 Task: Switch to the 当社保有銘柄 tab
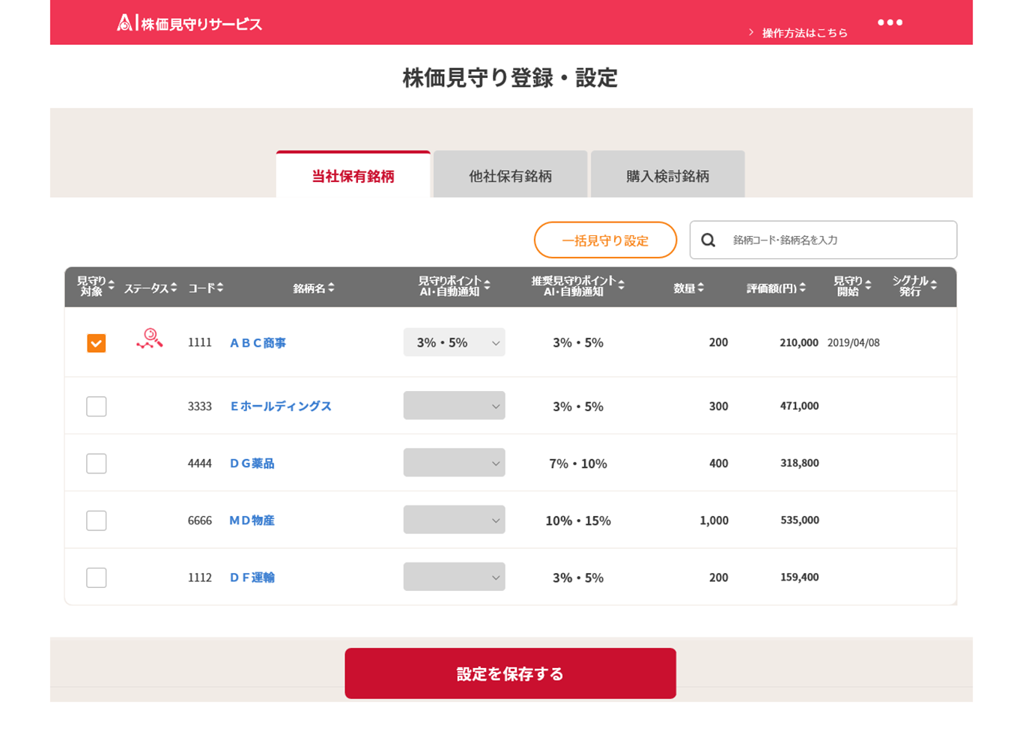pyautogui.click(x=353, y=175)
